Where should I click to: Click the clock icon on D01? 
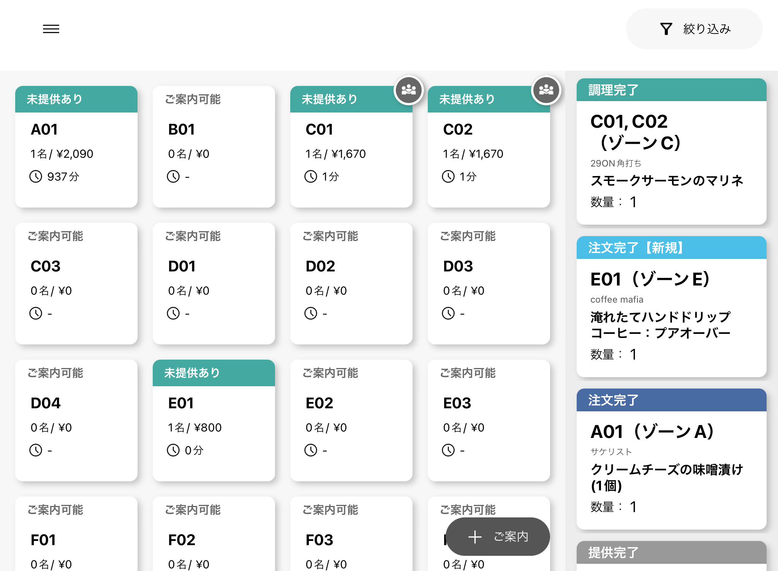pos(173,313)
